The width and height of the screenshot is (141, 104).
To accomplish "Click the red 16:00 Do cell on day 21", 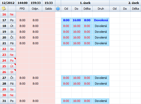I will coord(77,43).
